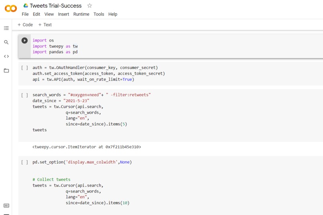Open the Insert menu

pos(63,14)
